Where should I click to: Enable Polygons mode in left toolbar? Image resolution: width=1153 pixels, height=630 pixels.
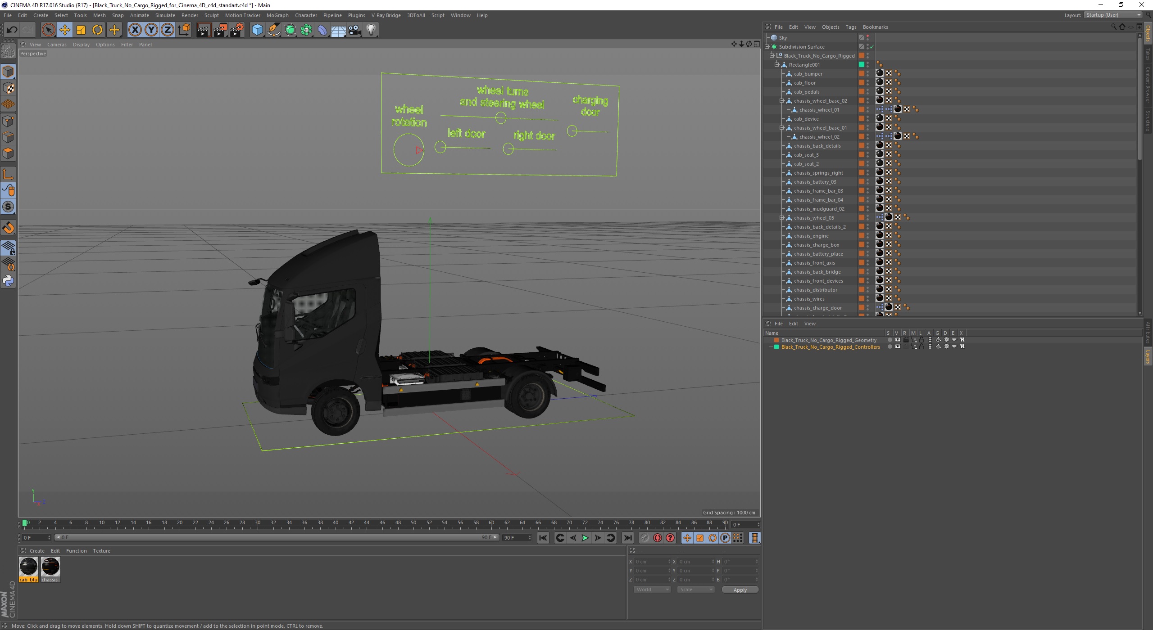coord(8,153)
